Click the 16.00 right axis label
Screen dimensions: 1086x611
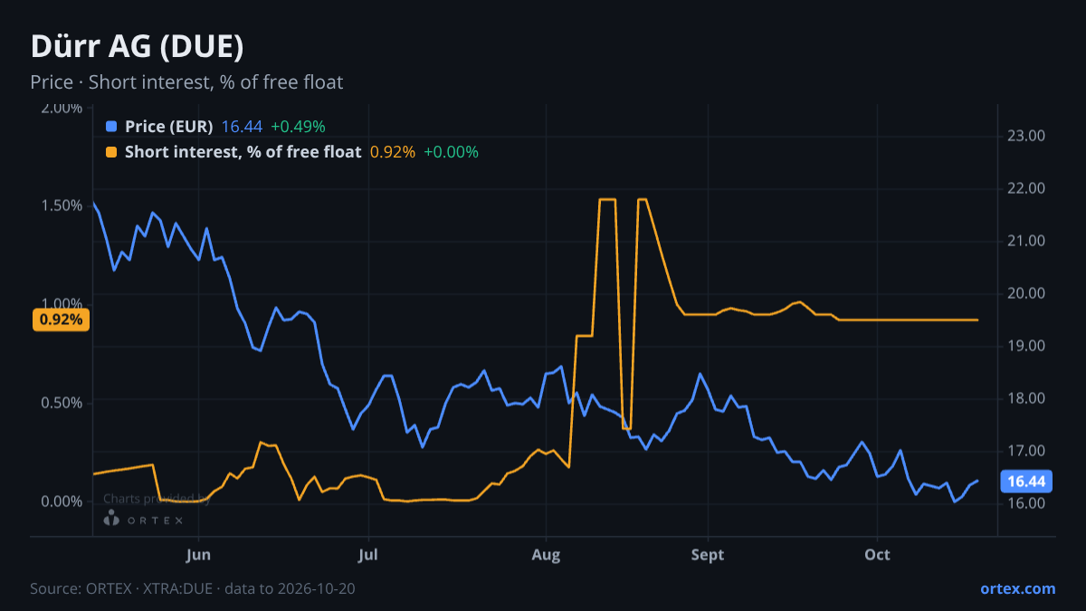click(1026, 503)
